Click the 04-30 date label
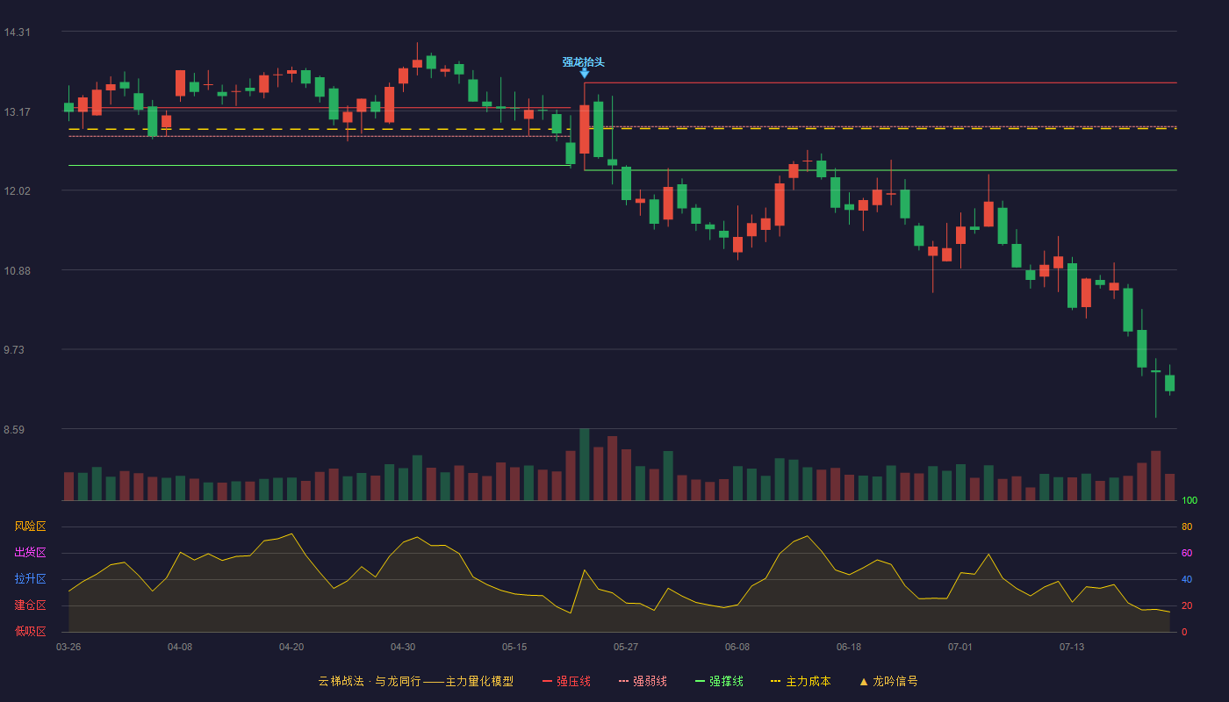The image size is (1229, 702). tap(403, 647)
